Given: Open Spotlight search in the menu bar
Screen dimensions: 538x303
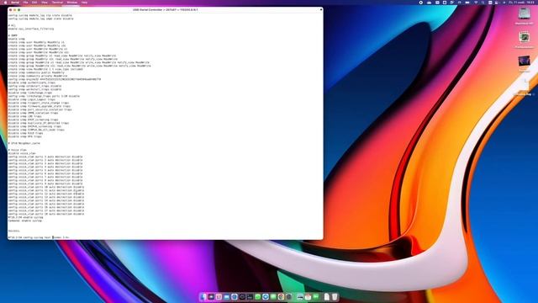Looking at the screenshot, I should coord(483,3).
